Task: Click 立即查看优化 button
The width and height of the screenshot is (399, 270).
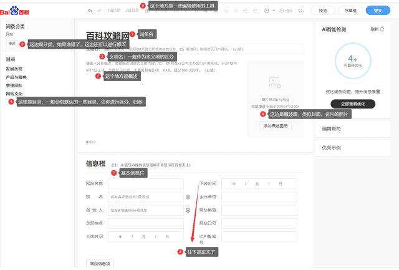Action: (x=353, y=104)
